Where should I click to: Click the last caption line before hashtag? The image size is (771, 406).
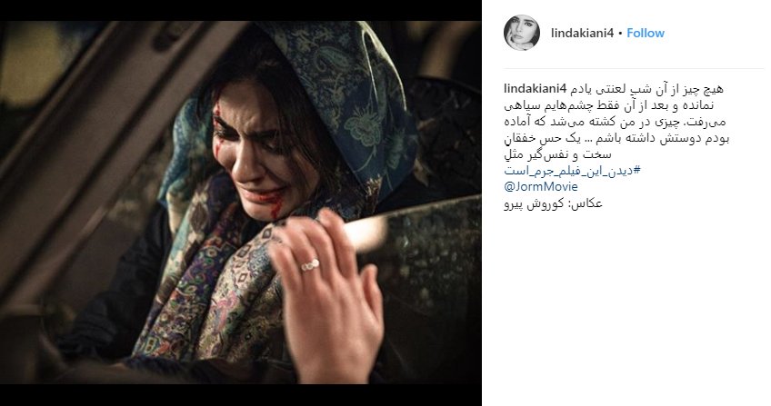pos(557,154)
